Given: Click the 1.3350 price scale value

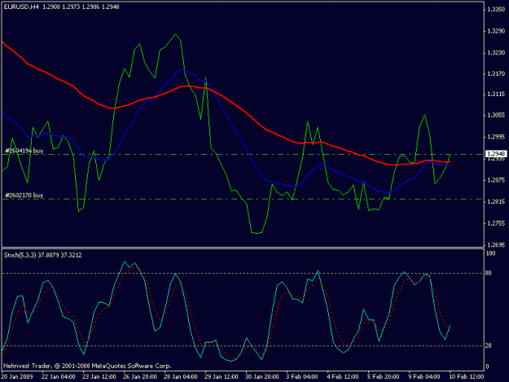Looking at the screenshot, I should coord(496,10).
